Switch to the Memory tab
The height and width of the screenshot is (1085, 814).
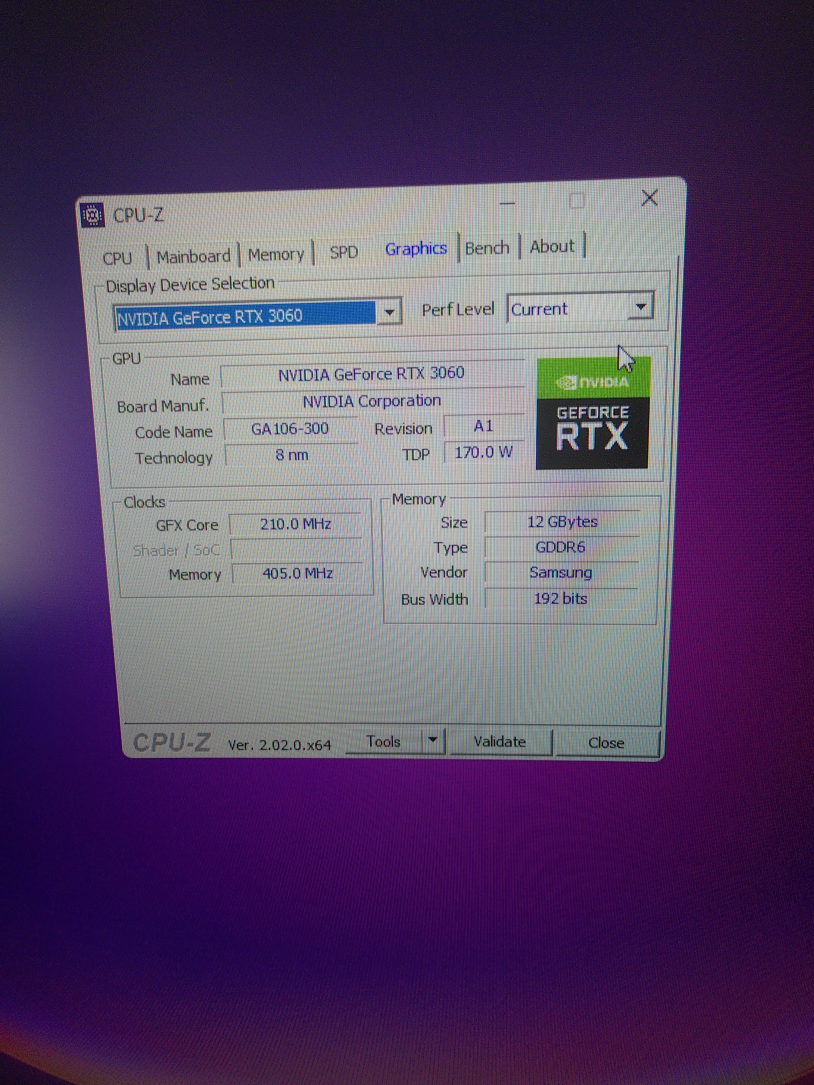point(276,255)
